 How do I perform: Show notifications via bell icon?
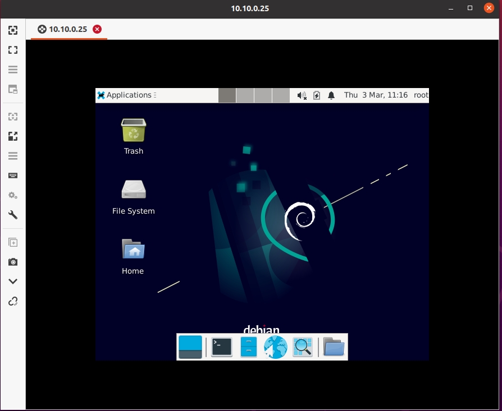[331, 95]
